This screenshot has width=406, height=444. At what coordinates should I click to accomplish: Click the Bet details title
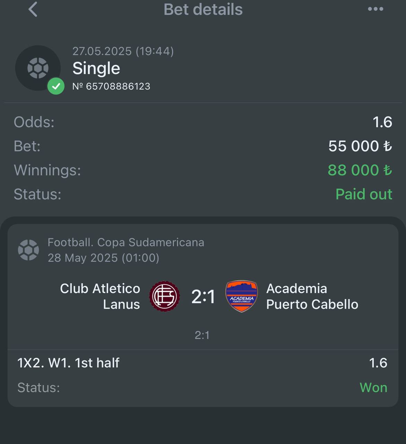pyautogui.click(x=203, y=9)
